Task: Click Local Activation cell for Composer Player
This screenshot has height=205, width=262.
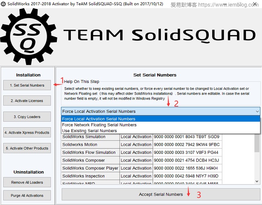Action: pos(136,168)
